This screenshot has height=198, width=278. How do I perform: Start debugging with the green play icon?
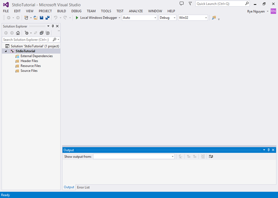click(77, 18)
